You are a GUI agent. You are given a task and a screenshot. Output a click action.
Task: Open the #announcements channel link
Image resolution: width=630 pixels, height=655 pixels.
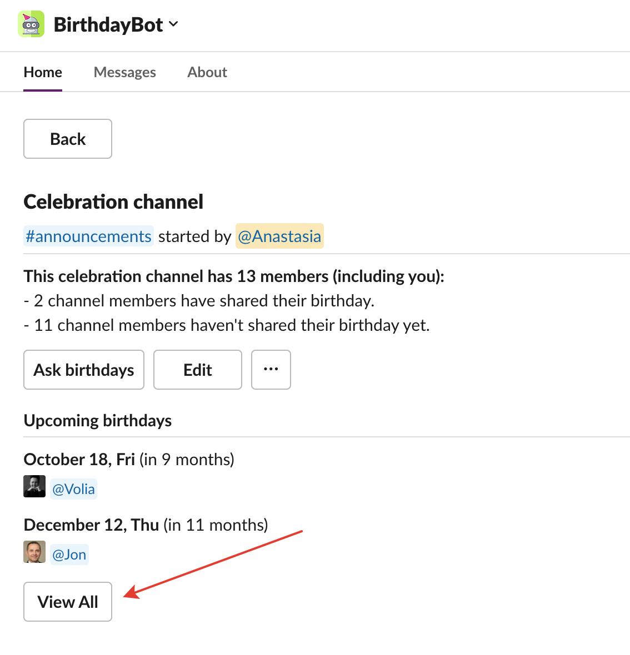point(89,236)
